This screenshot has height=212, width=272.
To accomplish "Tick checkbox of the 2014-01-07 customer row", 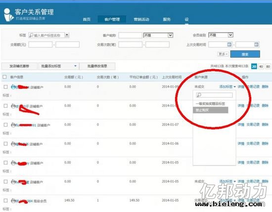I will (x=5, y=125).
